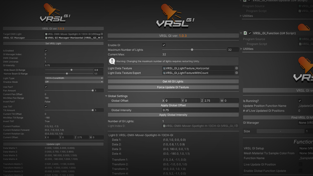Open object picker for Light Data Texture Export

pos(237,73)
